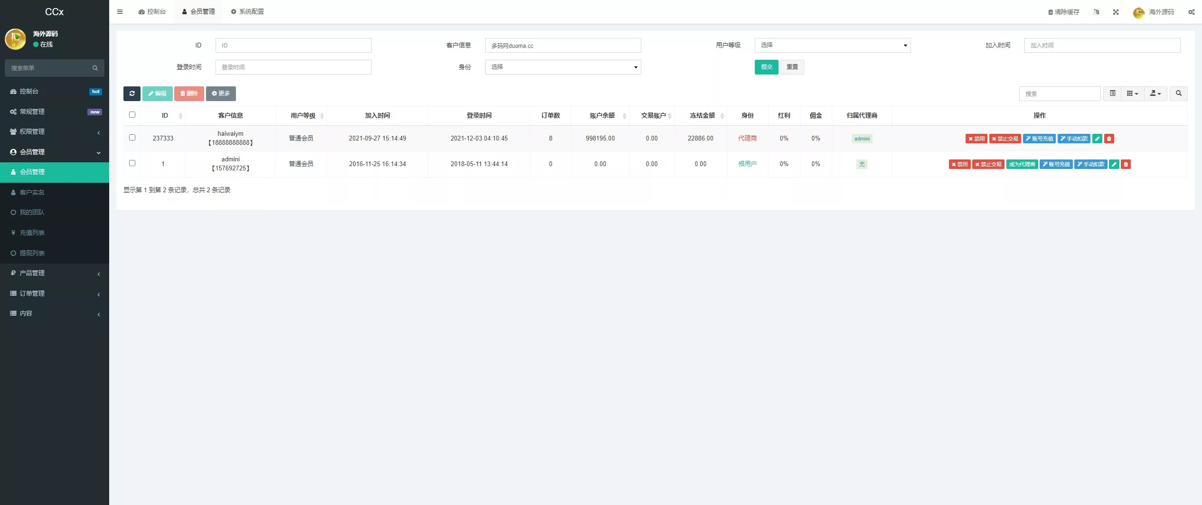Sort table by 账户余额 column arrows

pyautogui.click(x=623, y=115)
